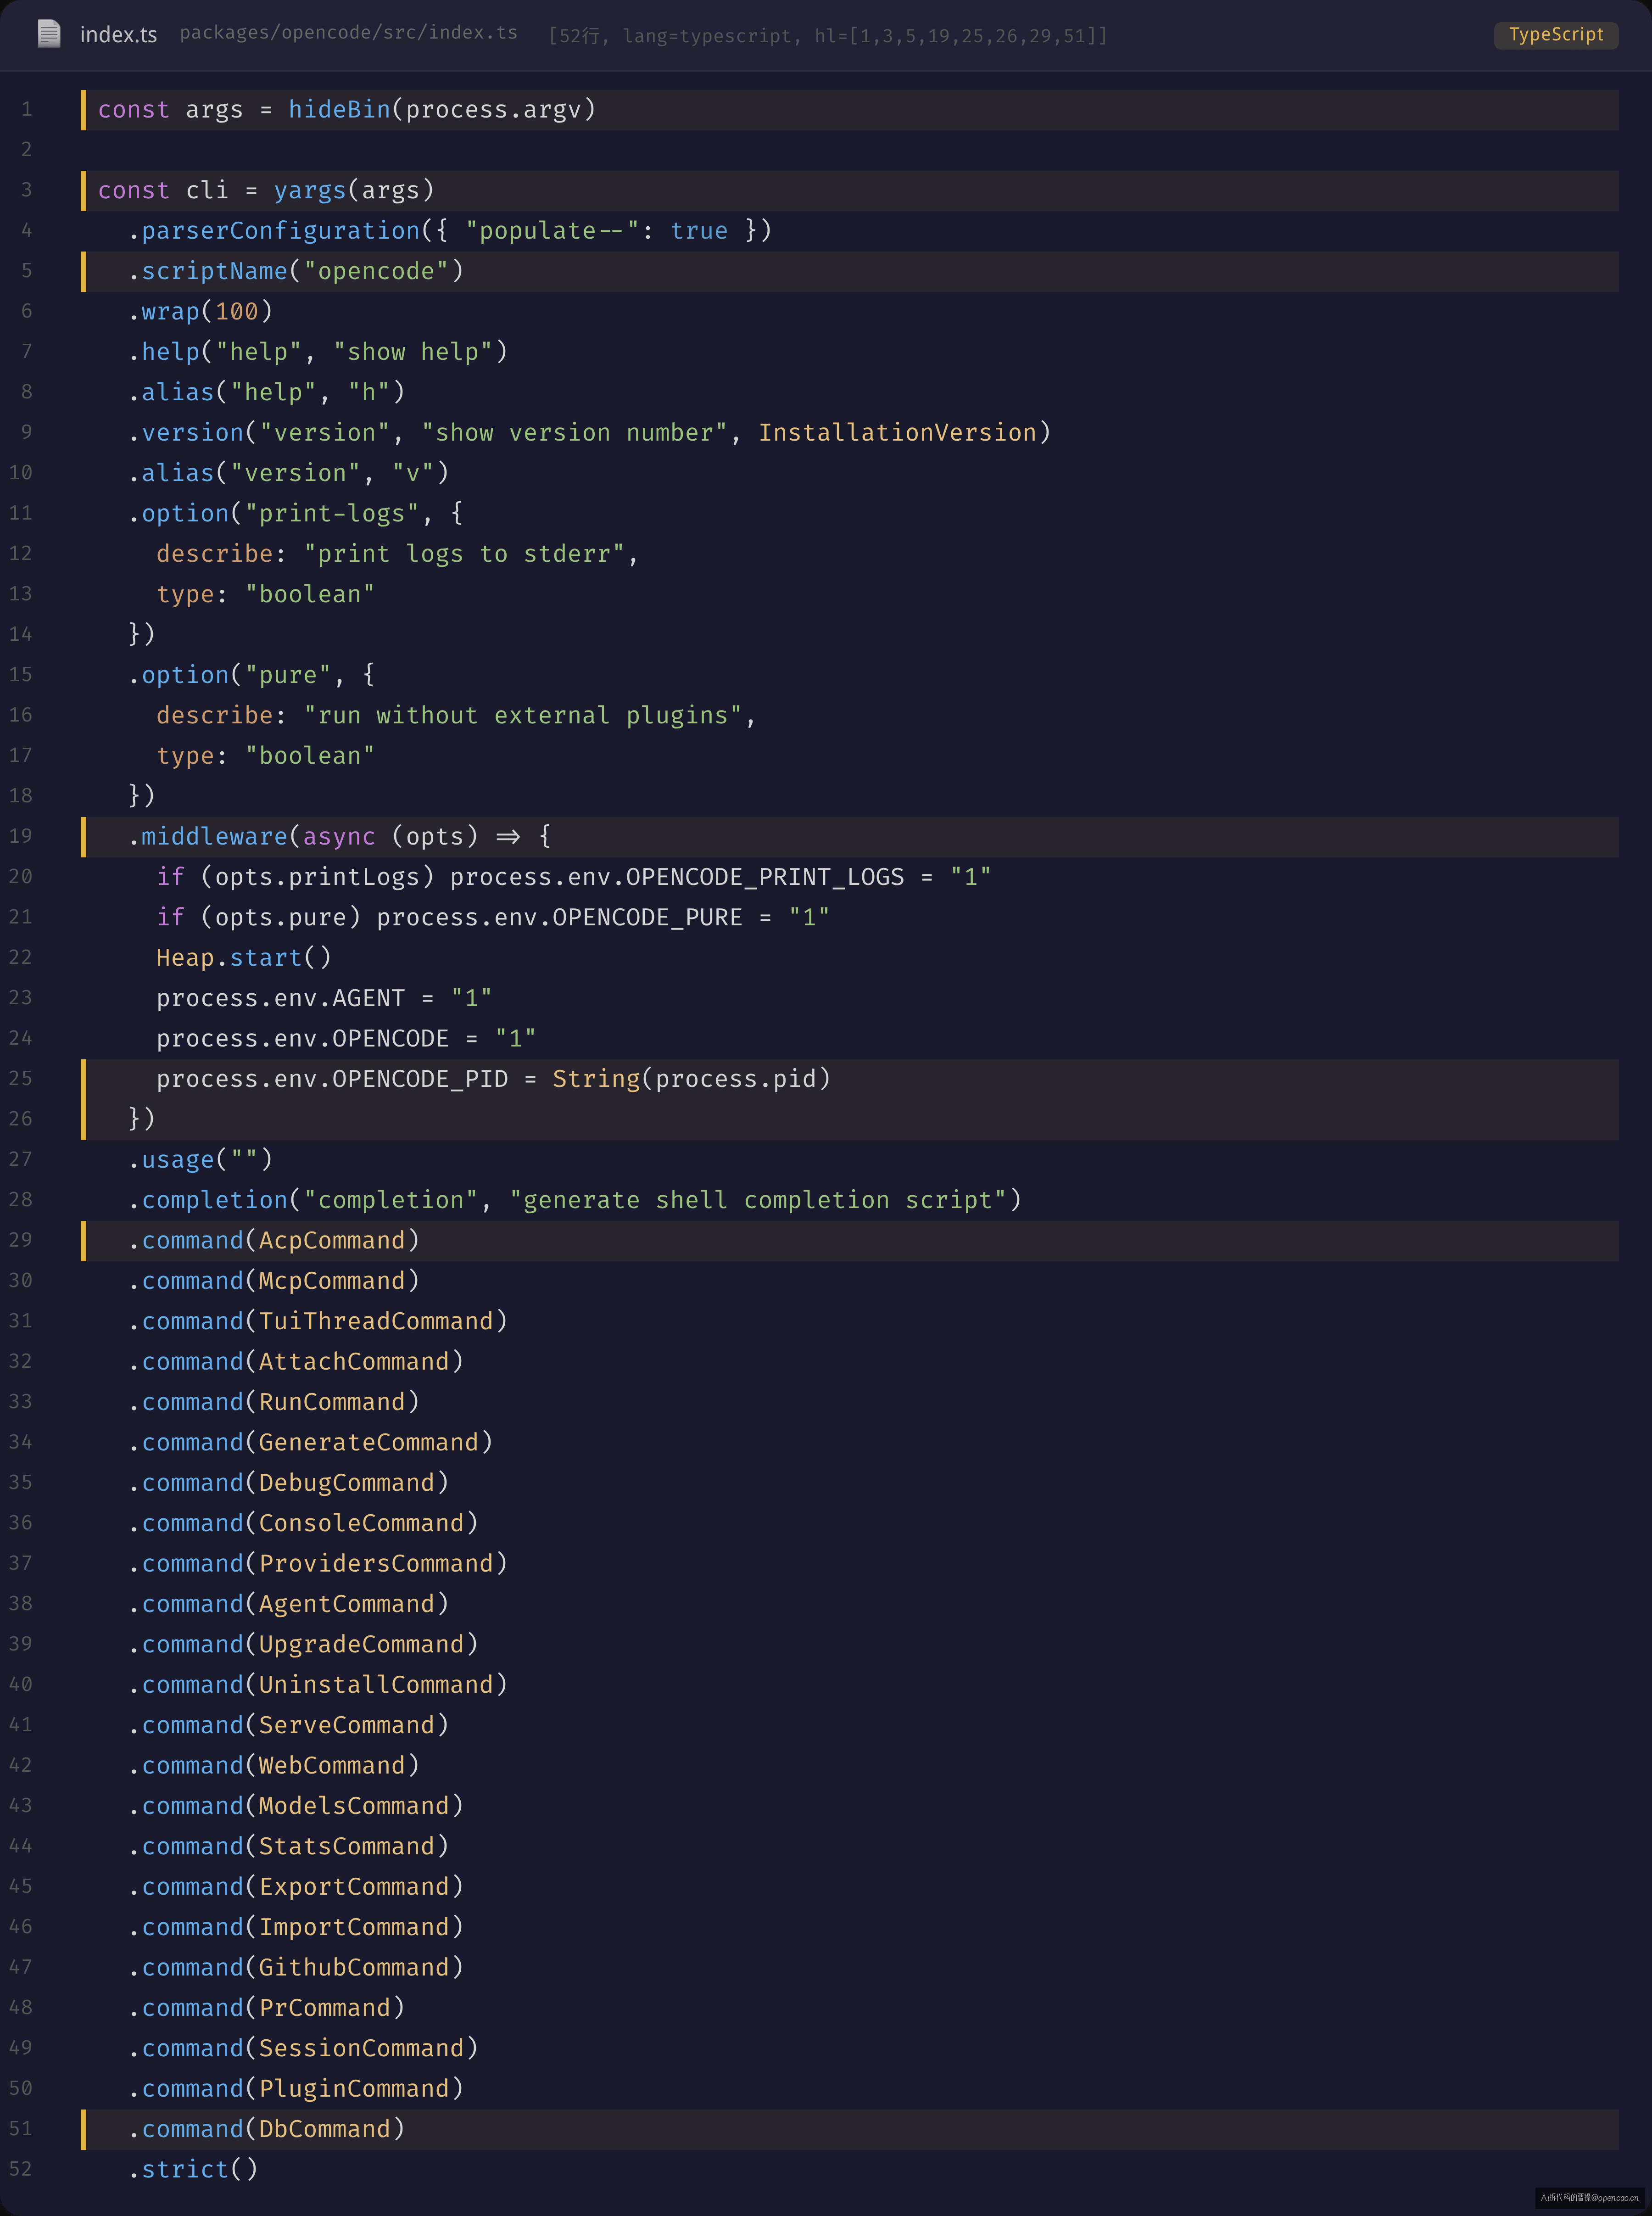Click process.env.OPENCODE on line 24
Screen dimensions: 1652x2216
point(302,1039)
